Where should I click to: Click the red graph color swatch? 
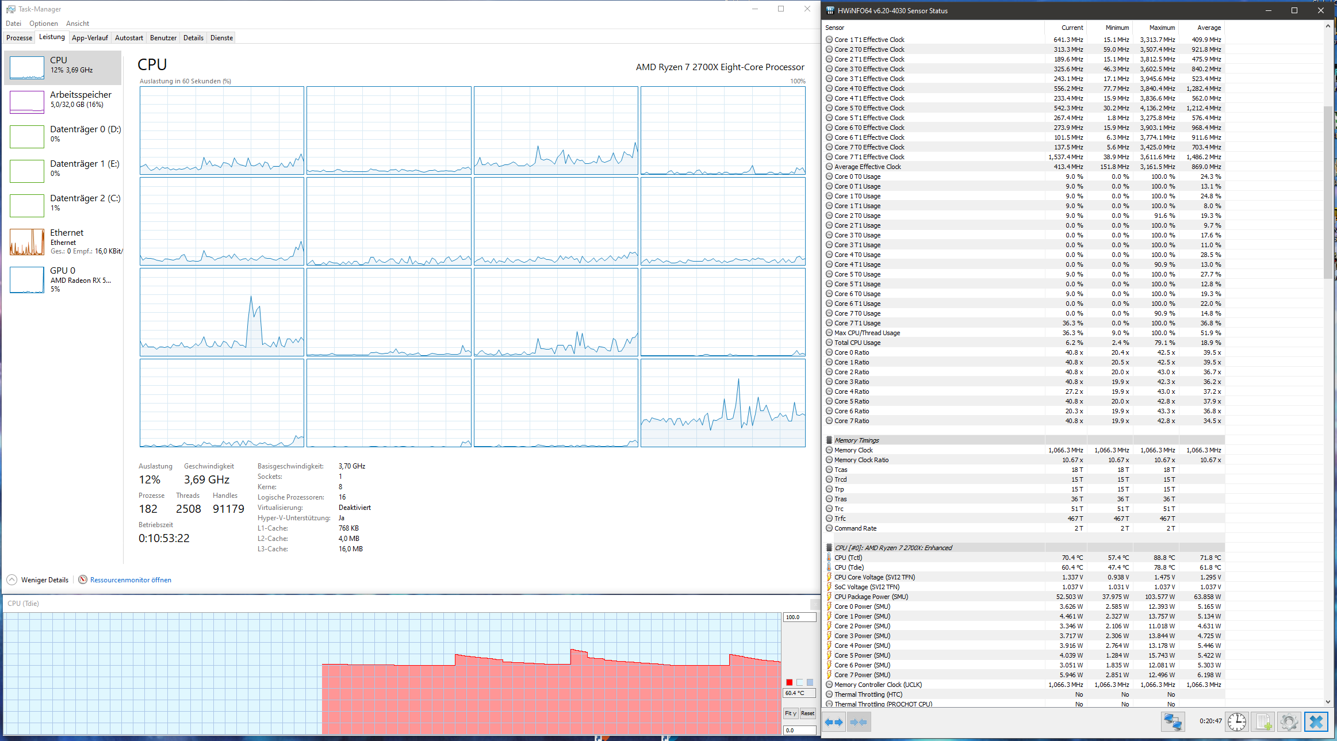(x=790, y=682)
